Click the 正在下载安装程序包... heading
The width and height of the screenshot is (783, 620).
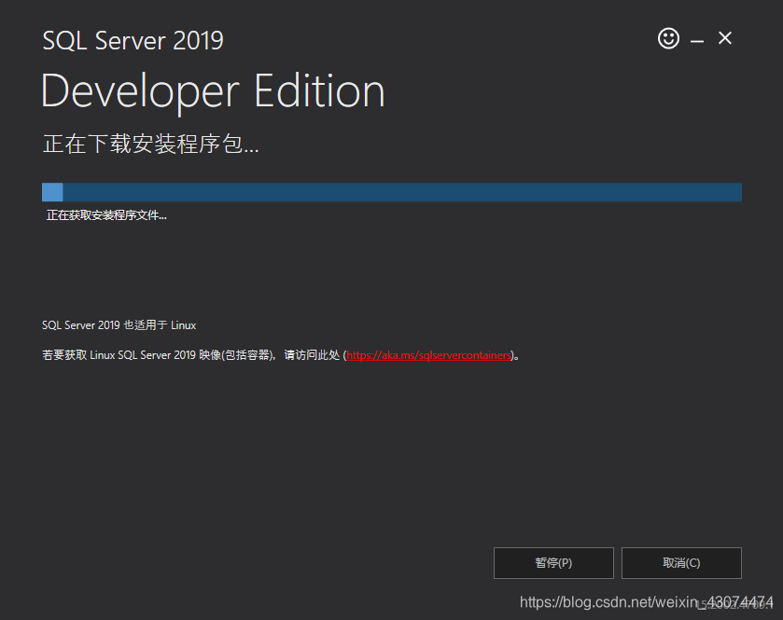click(x=150, y=144)
